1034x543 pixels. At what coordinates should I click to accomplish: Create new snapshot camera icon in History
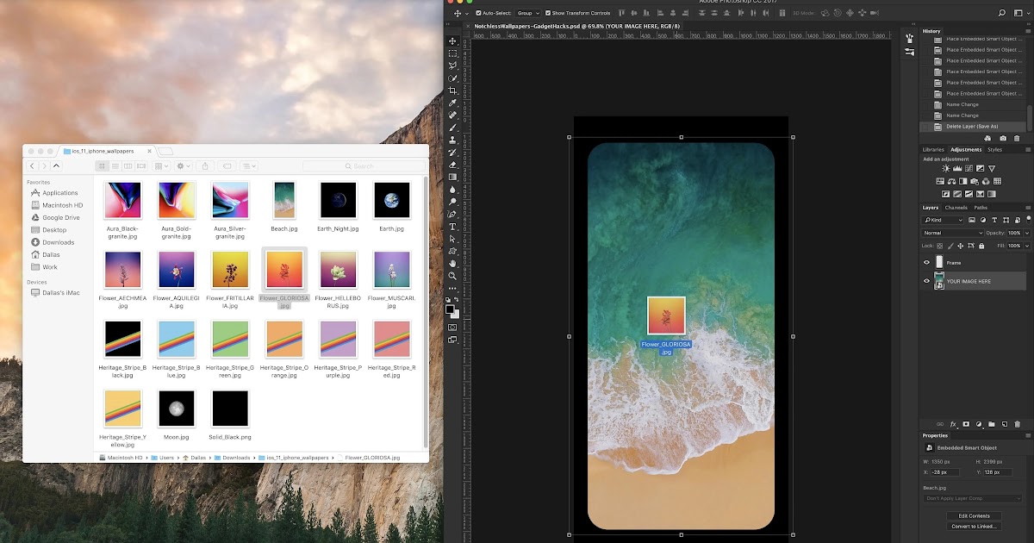(x=1002, y=138)
